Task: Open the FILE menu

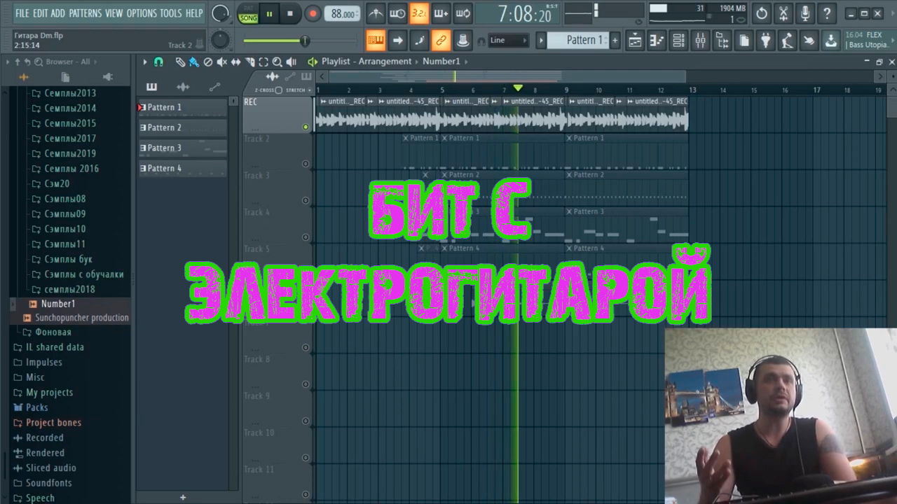Action: click(22, 13)
